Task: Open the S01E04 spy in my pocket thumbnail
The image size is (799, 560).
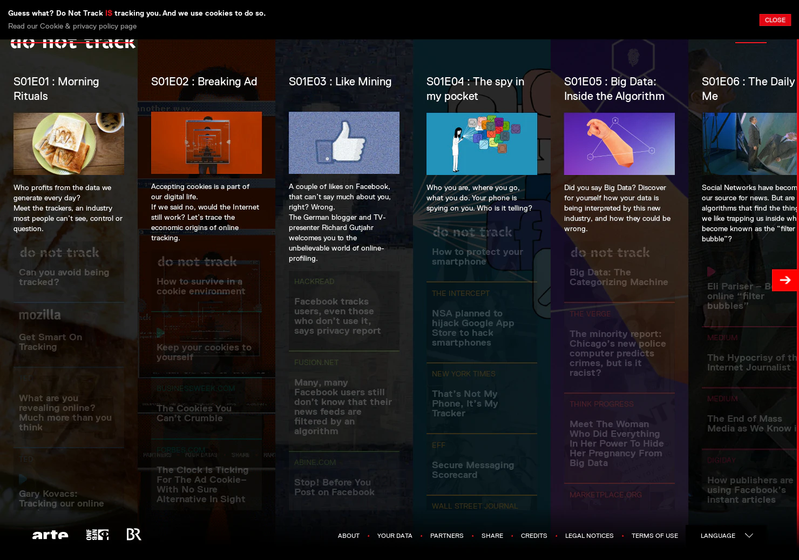Action: tap(482, 144)
